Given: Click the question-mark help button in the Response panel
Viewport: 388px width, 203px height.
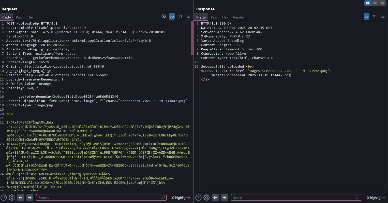Looking at the screenshot, I should 198,197.
